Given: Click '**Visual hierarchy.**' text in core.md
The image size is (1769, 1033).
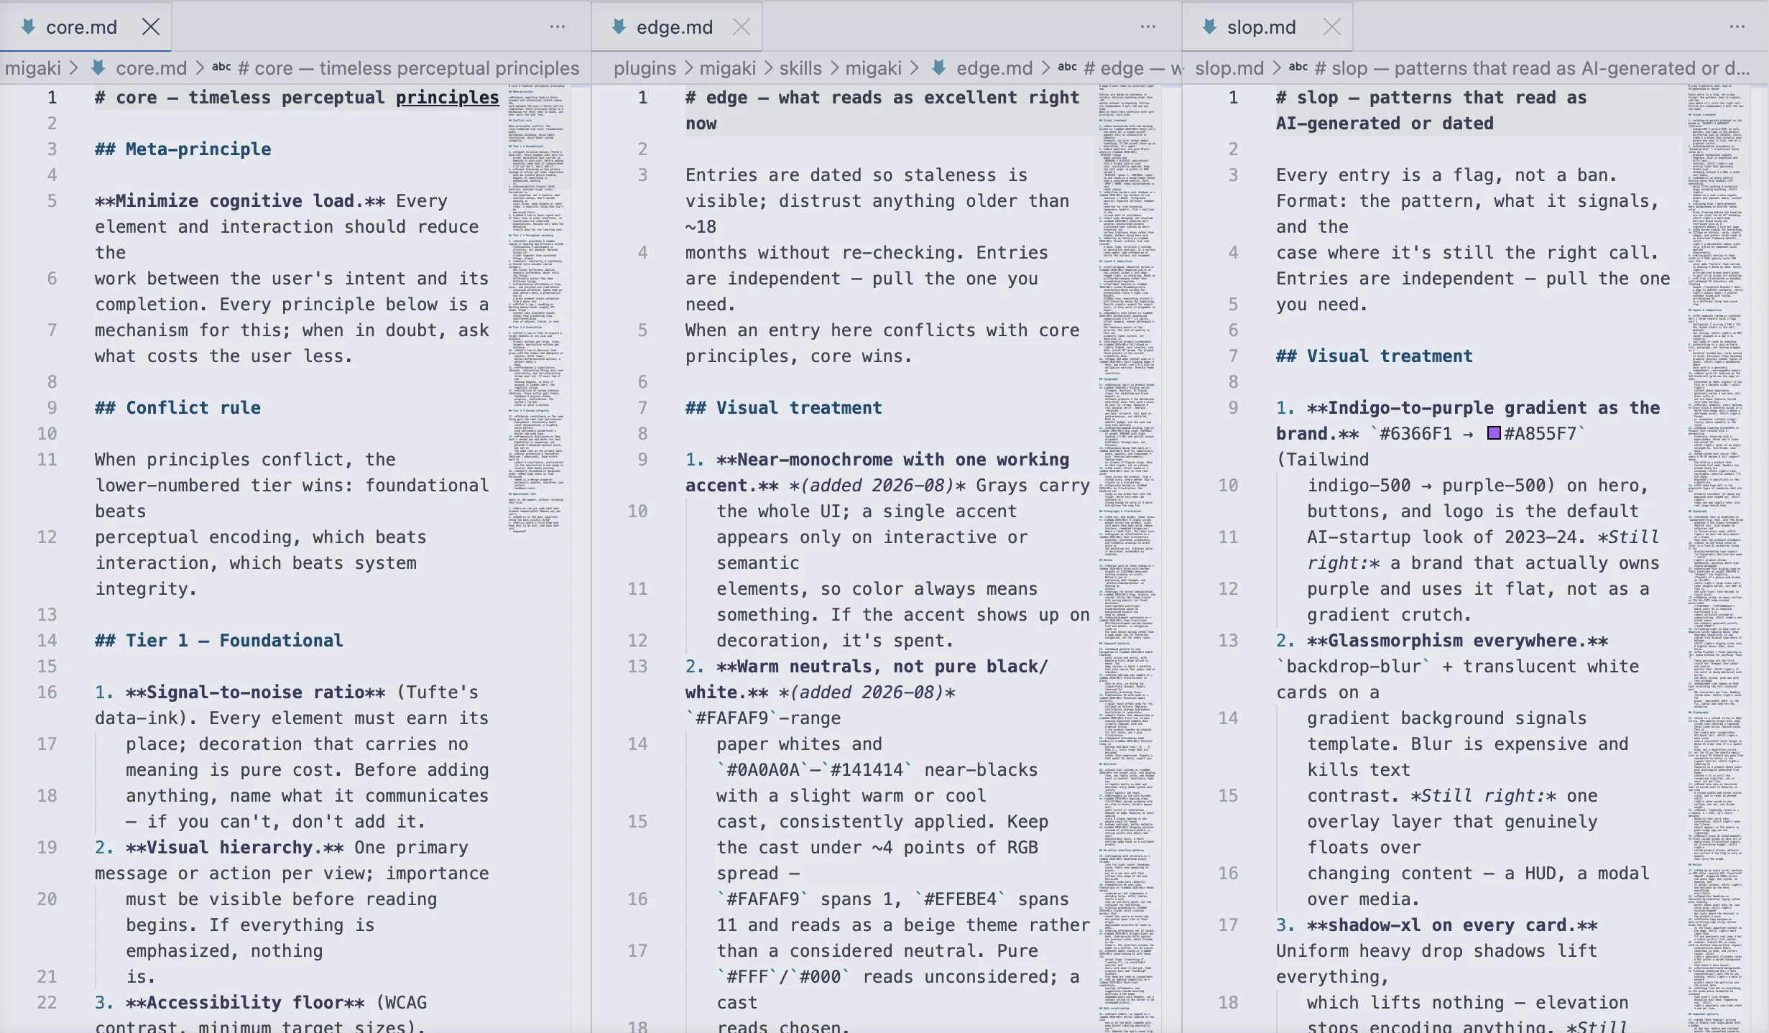Looking at the screenshot, I should pos(234,847).
